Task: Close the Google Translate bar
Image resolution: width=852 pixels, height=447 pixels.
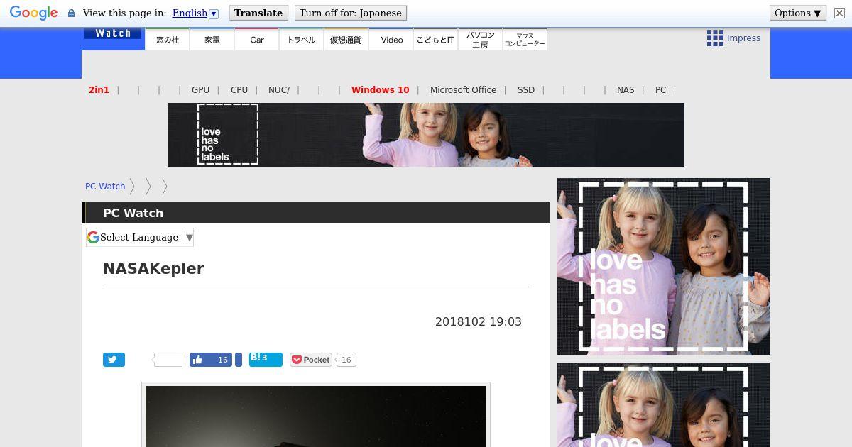Action: click(x=839, y=13)
